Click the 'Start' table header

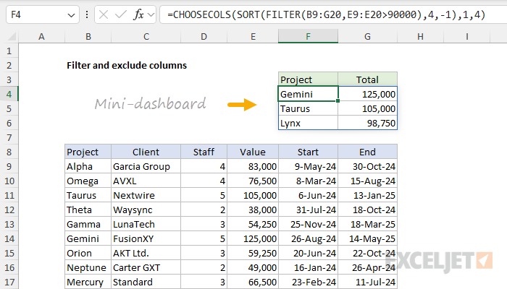(308, 152)
